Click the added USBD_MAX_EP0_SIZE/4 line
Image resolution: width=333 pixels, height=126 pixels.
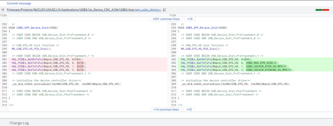pos(255,63)
